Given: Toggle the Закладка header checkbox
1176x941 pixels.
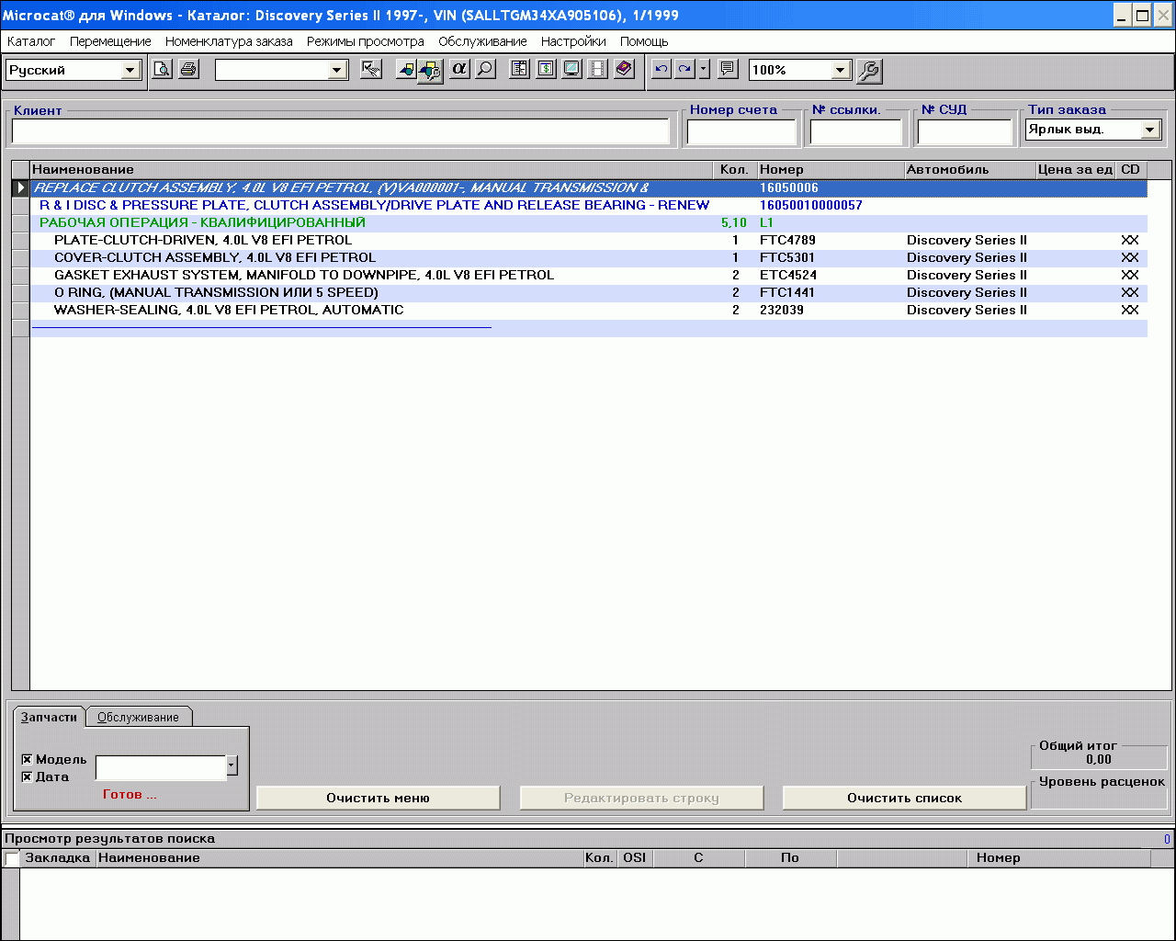Looking at the screenshot, I should tap(12, 858).
